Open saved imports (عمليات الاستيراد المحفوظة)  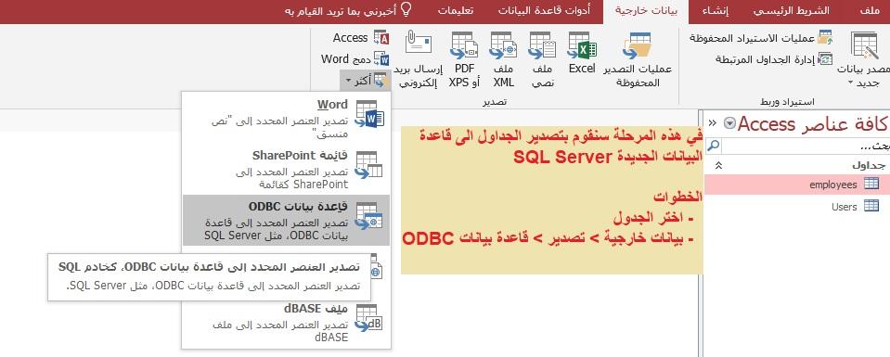click(x=761, y=38)
